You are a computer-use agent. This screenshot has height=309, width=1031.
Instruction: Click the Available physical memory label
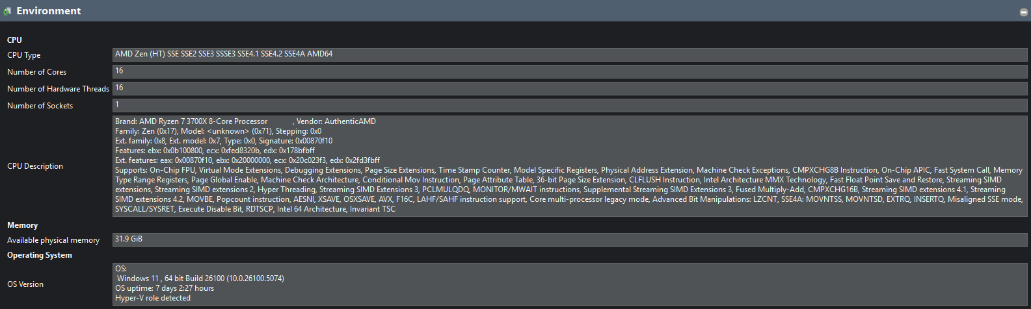53,240
